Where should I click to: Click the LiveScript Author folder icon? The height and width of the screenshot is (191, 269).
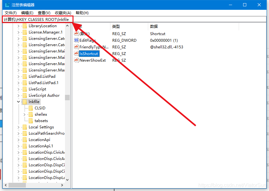[x=25, y=95]
